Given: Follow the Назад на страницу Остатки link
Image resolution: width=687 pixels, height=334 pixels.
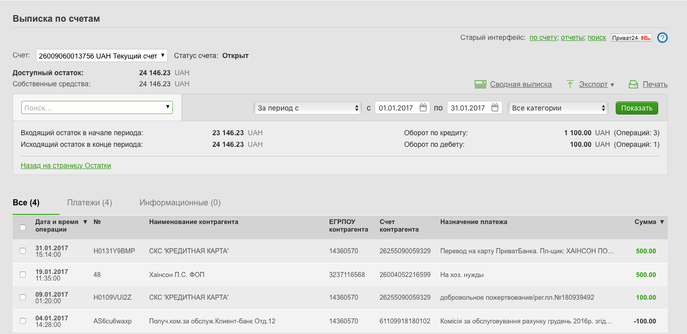Looking at the screenshot, I should 66,165.
